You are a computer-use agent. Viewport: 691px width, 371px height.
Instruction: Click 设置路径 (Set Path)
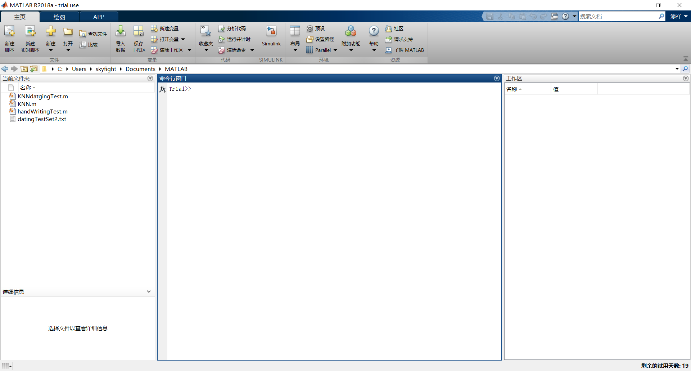coord(320,39)
